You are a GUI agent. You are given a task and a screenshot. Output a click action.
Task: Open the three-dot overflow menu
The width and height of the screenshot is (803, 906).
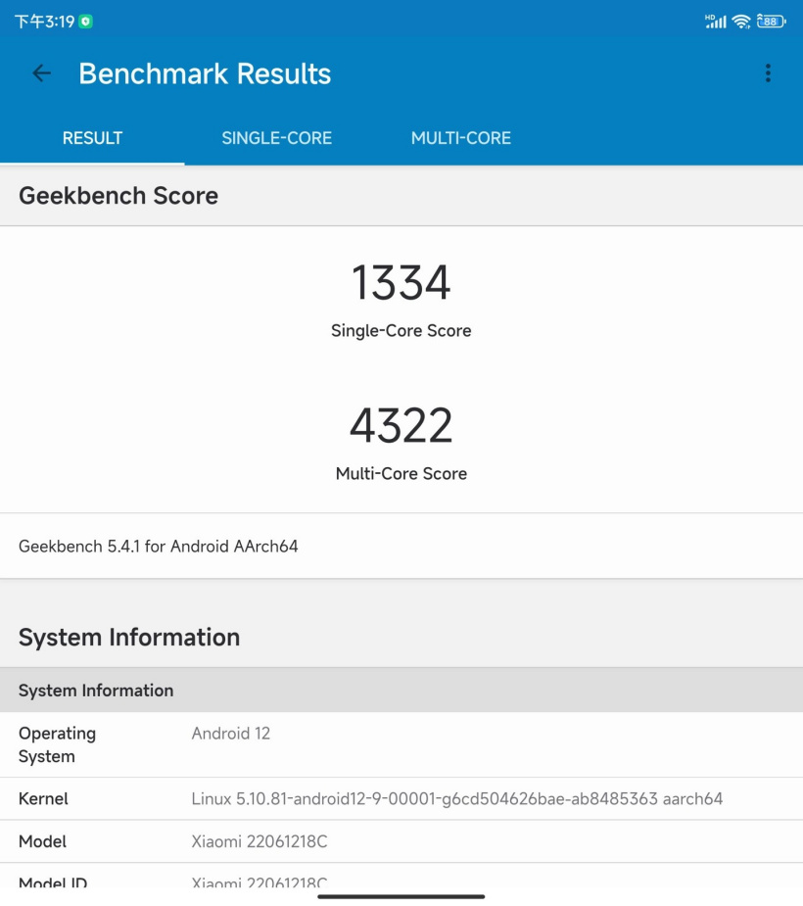point(768,73)
